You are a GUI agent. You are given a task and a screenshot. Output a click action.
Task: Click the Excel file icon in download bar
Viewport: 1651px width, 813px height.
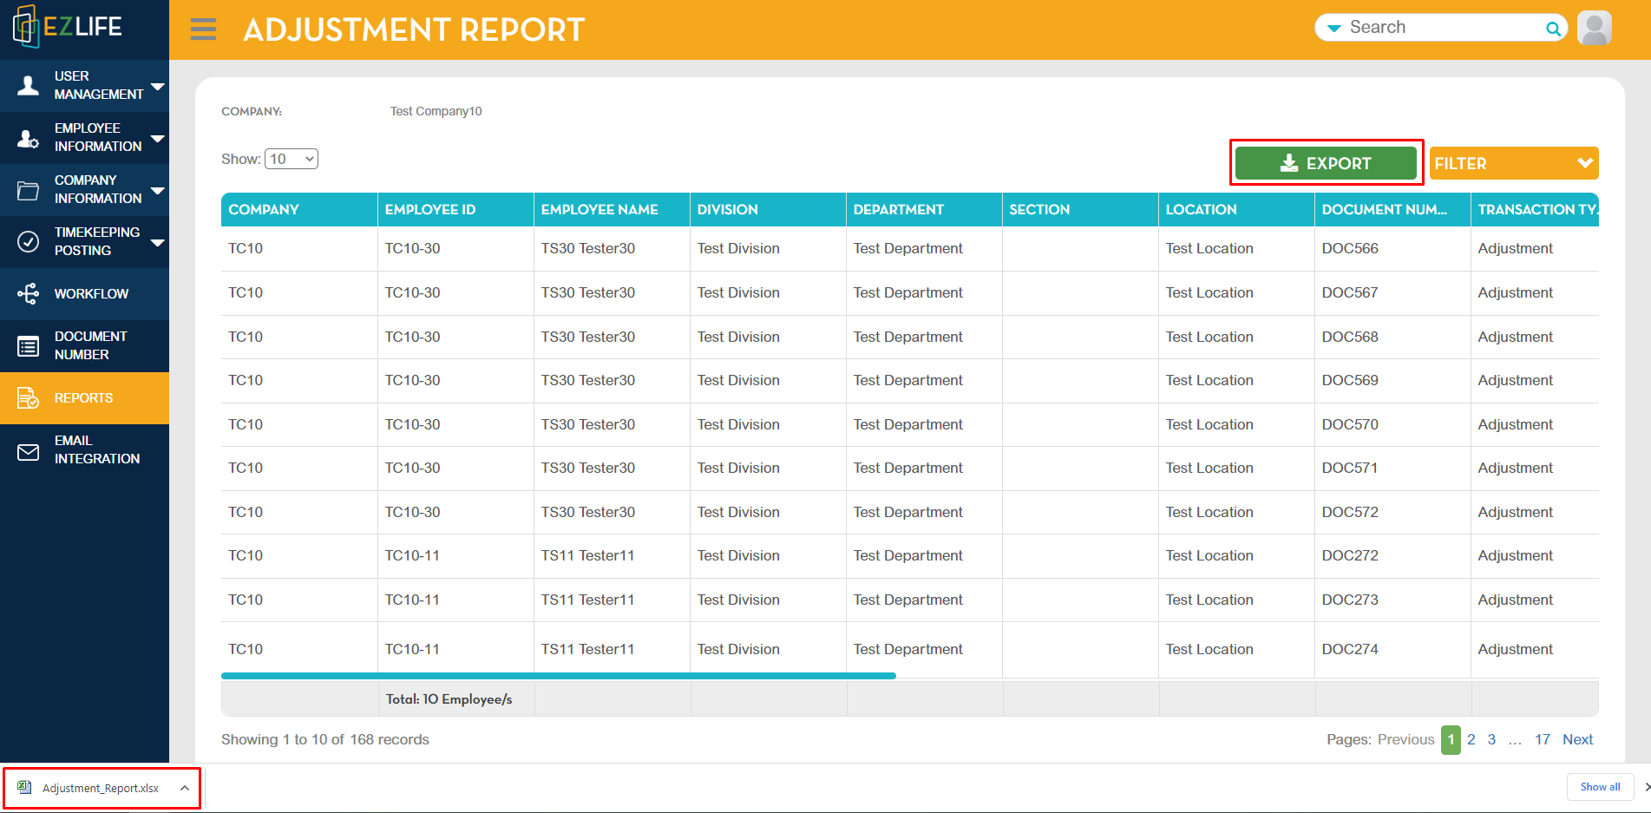click(24, 788)
